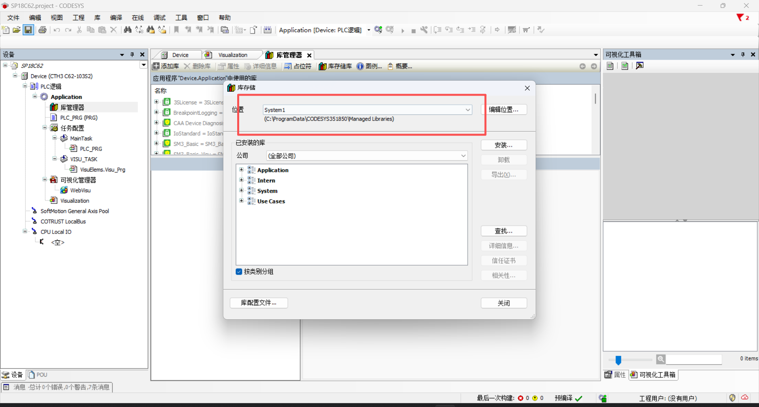
Task: Click the search magnifier icon in toolbox panel
Action: tap(661, 359)
